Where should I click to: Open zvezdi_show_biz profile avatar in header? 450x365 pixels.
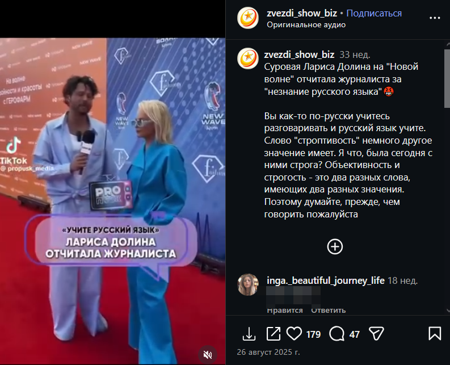pyautogui.click(x=248, y=18)
